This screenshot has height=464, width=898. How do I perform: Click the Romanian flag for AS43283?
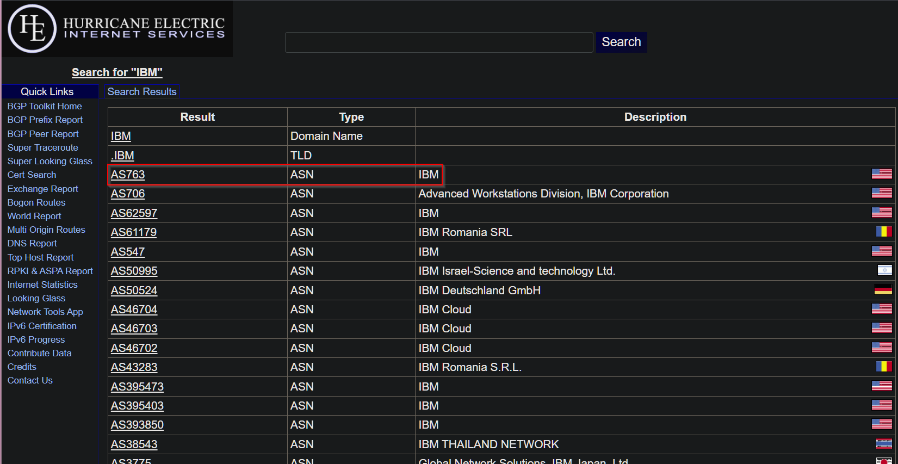tap(884, 367)
